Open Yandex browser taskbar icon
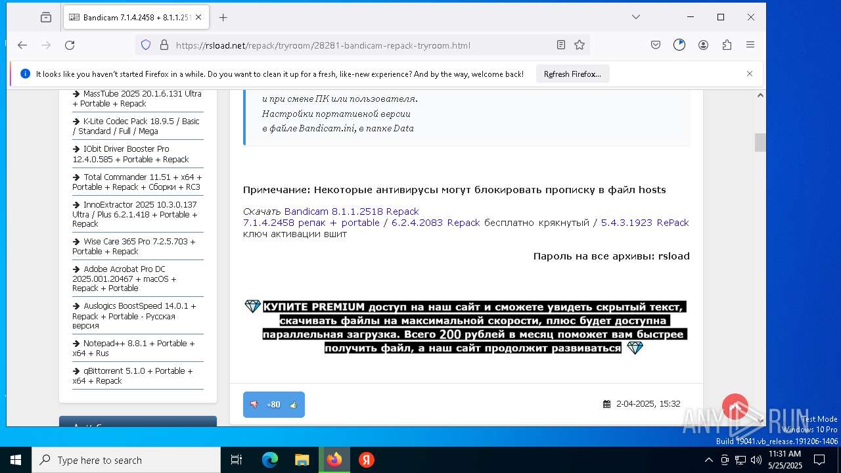 (367, 460)
